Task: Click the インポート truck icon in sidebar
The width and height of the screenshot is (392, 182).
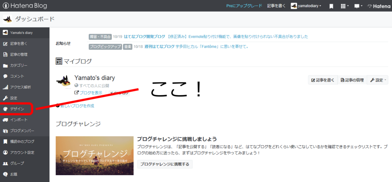Action: point(5,120)
